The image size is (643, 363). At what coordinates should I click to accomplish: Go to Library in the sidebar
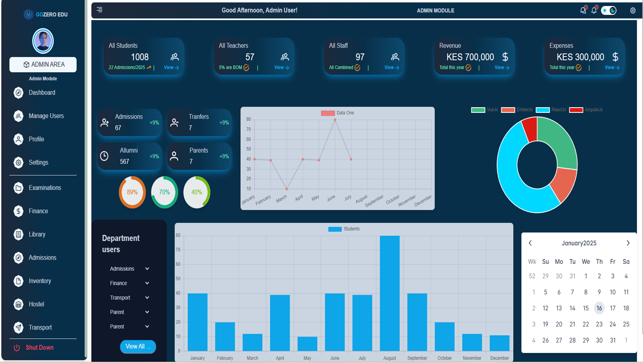(x=37, y=235)
